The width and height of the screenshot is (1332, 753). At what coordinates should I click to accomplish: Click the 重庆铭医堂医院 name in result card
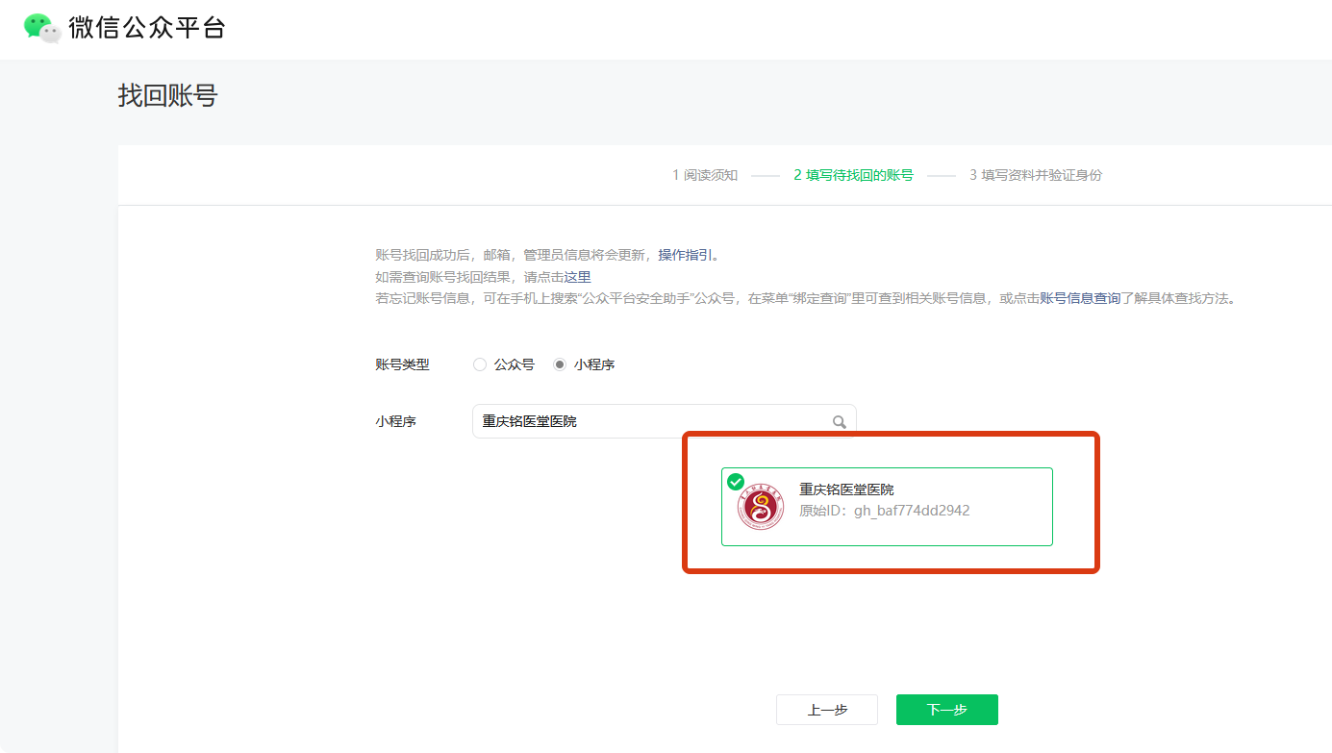coord(846,489)
